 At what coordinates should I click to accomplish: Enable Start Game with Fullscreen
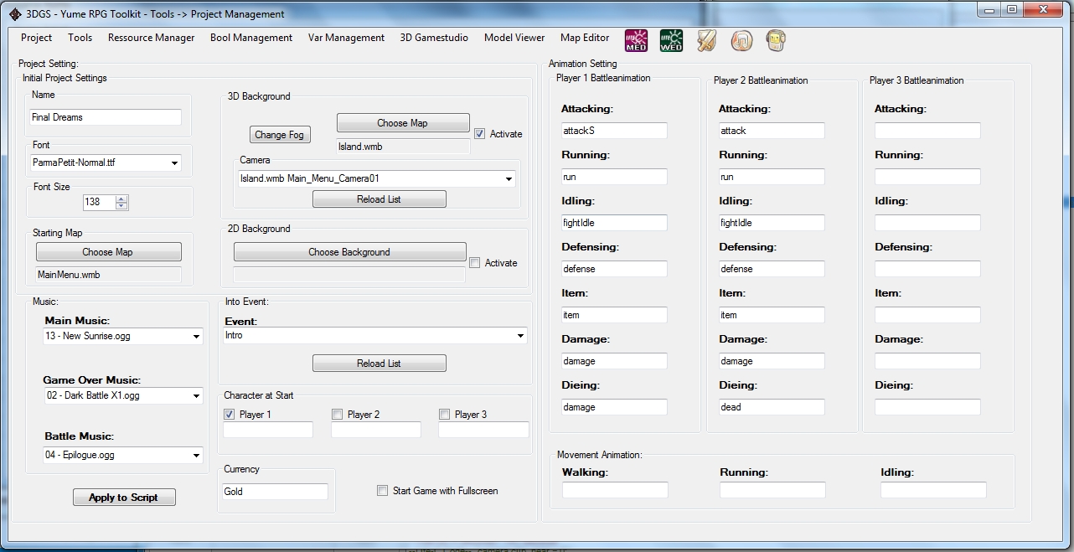(383, 491)
